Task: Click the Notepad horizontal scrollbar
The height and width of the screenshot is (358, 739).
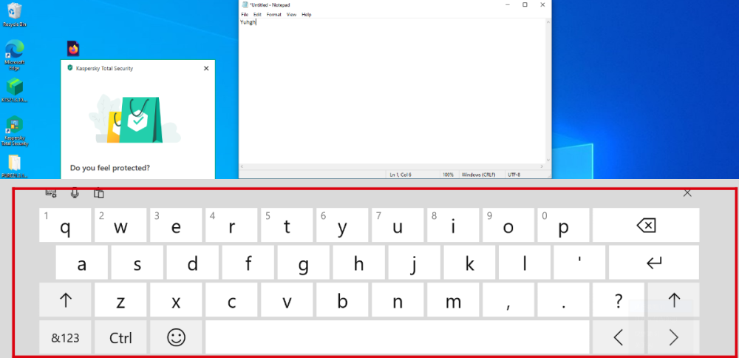Action: coord(392,166)
